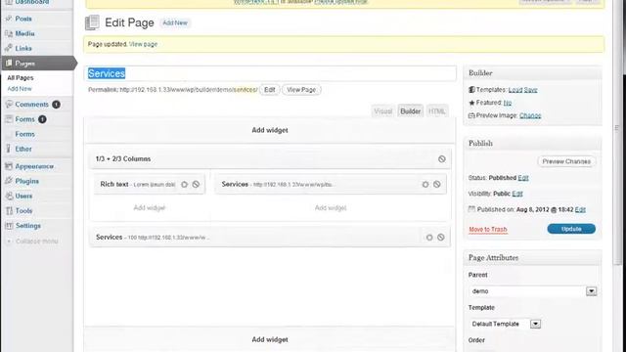This screenshot has height=352, width=626.
Task: Switch to the HTML editor tab
Action: (437, 111)
